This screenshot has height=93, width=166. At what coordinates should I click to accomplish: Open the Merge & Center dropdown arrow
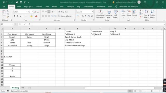point(73,16)
